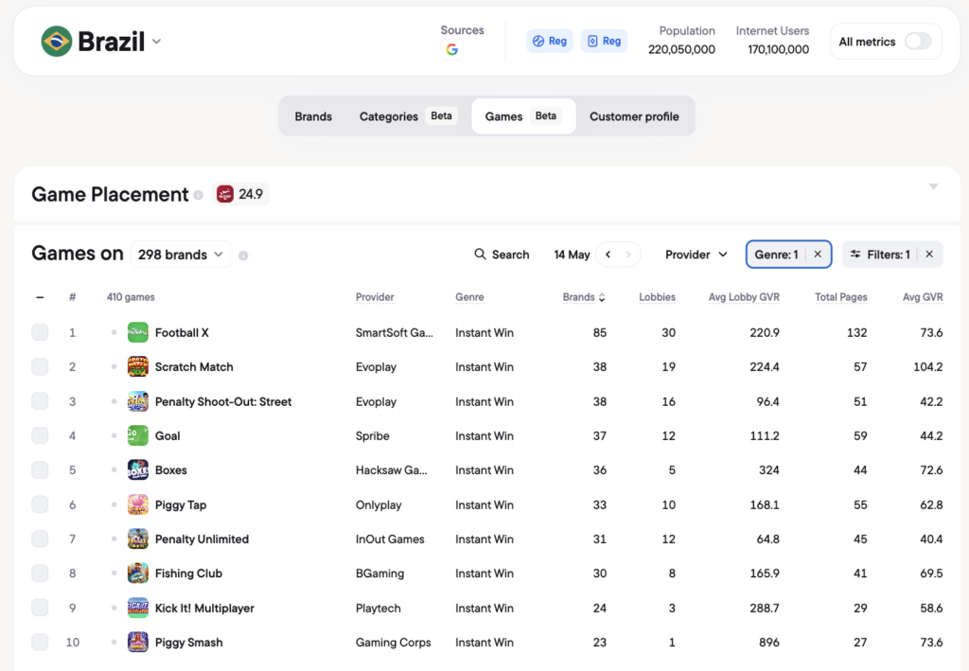
Task: Click the Search field label
Action: tap(510, 255)
